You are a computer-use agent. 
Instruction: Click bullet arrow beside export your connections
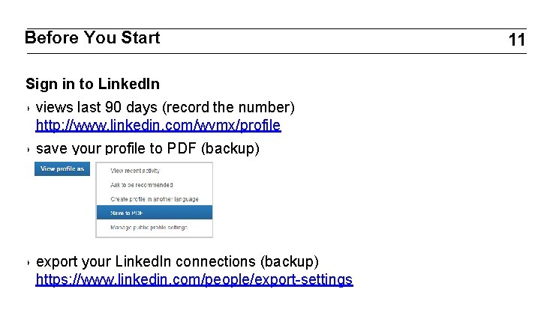[x=28, y=263]
